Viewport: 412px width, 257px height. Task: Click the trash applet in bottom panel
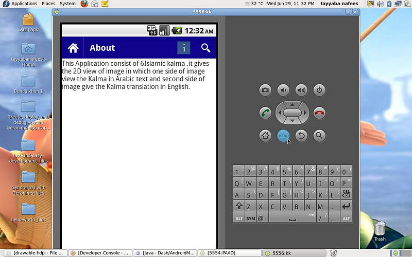[333, 253]
